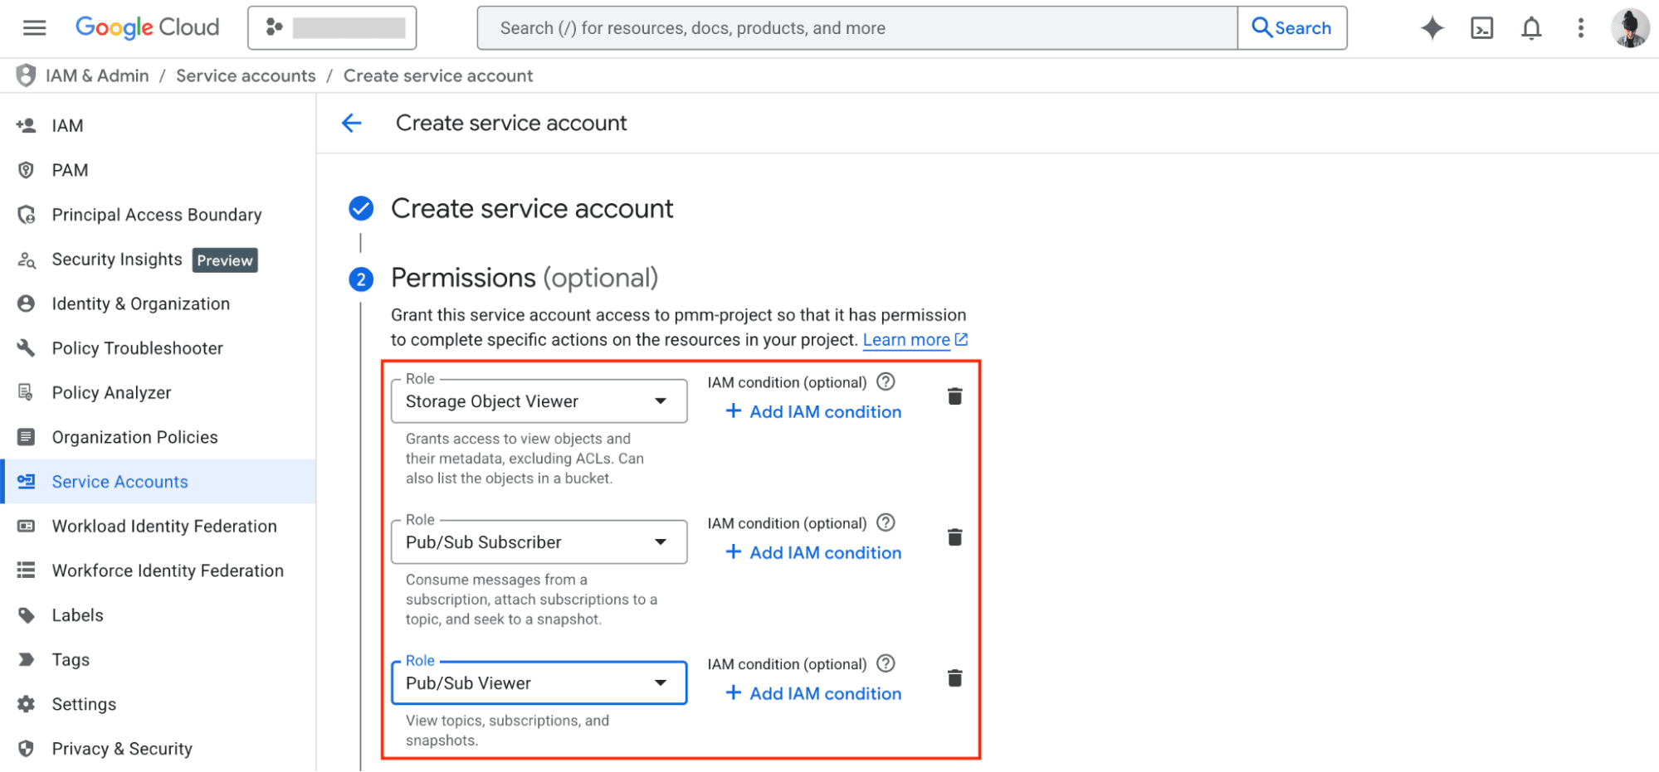Open the hamburger navigation menu
The image size is (1659, 772).
click(x=34, y=28)
